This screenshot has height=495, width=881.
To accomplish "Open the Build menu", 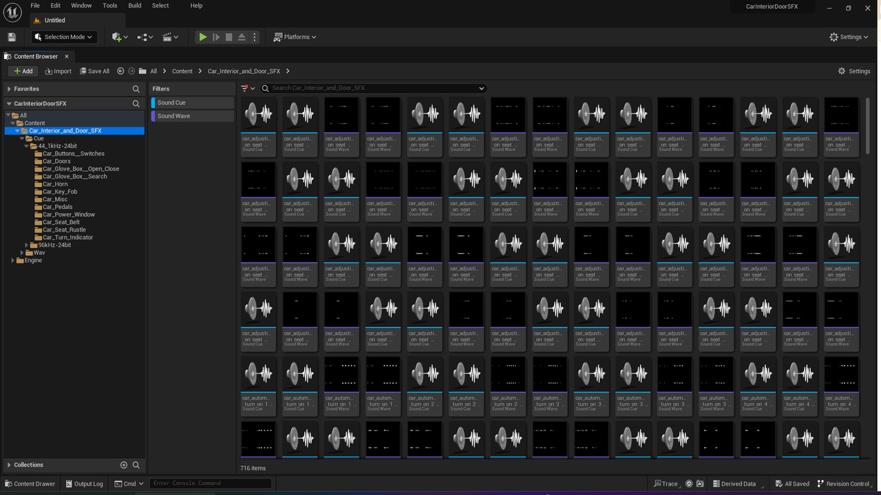I will (x=135, y=5).
